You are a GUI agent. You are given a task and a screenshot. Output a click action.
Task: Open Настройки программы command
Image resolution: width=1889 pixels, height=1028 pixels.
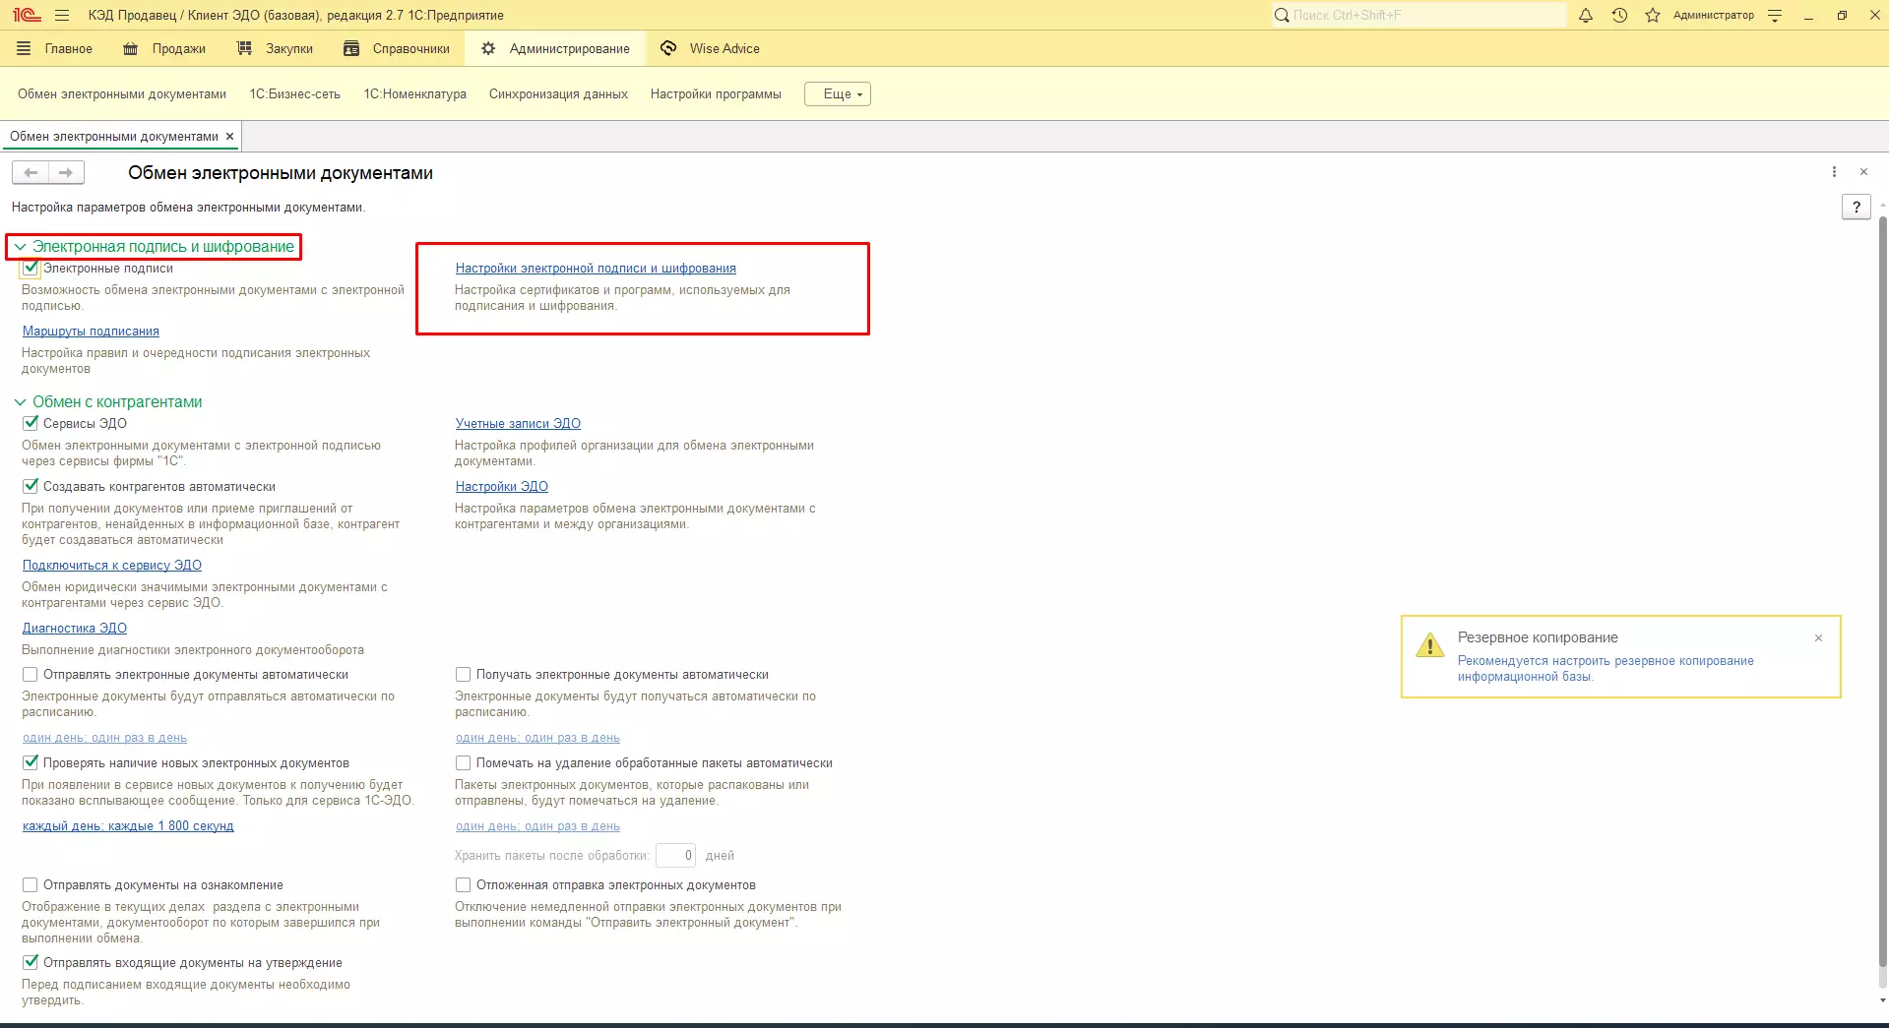click(x=716, y=94)
